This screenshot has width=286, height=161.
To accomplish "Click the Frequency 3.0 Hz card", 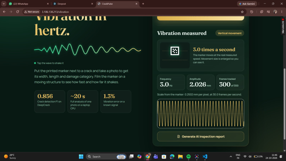I will [x=171, y=82].
